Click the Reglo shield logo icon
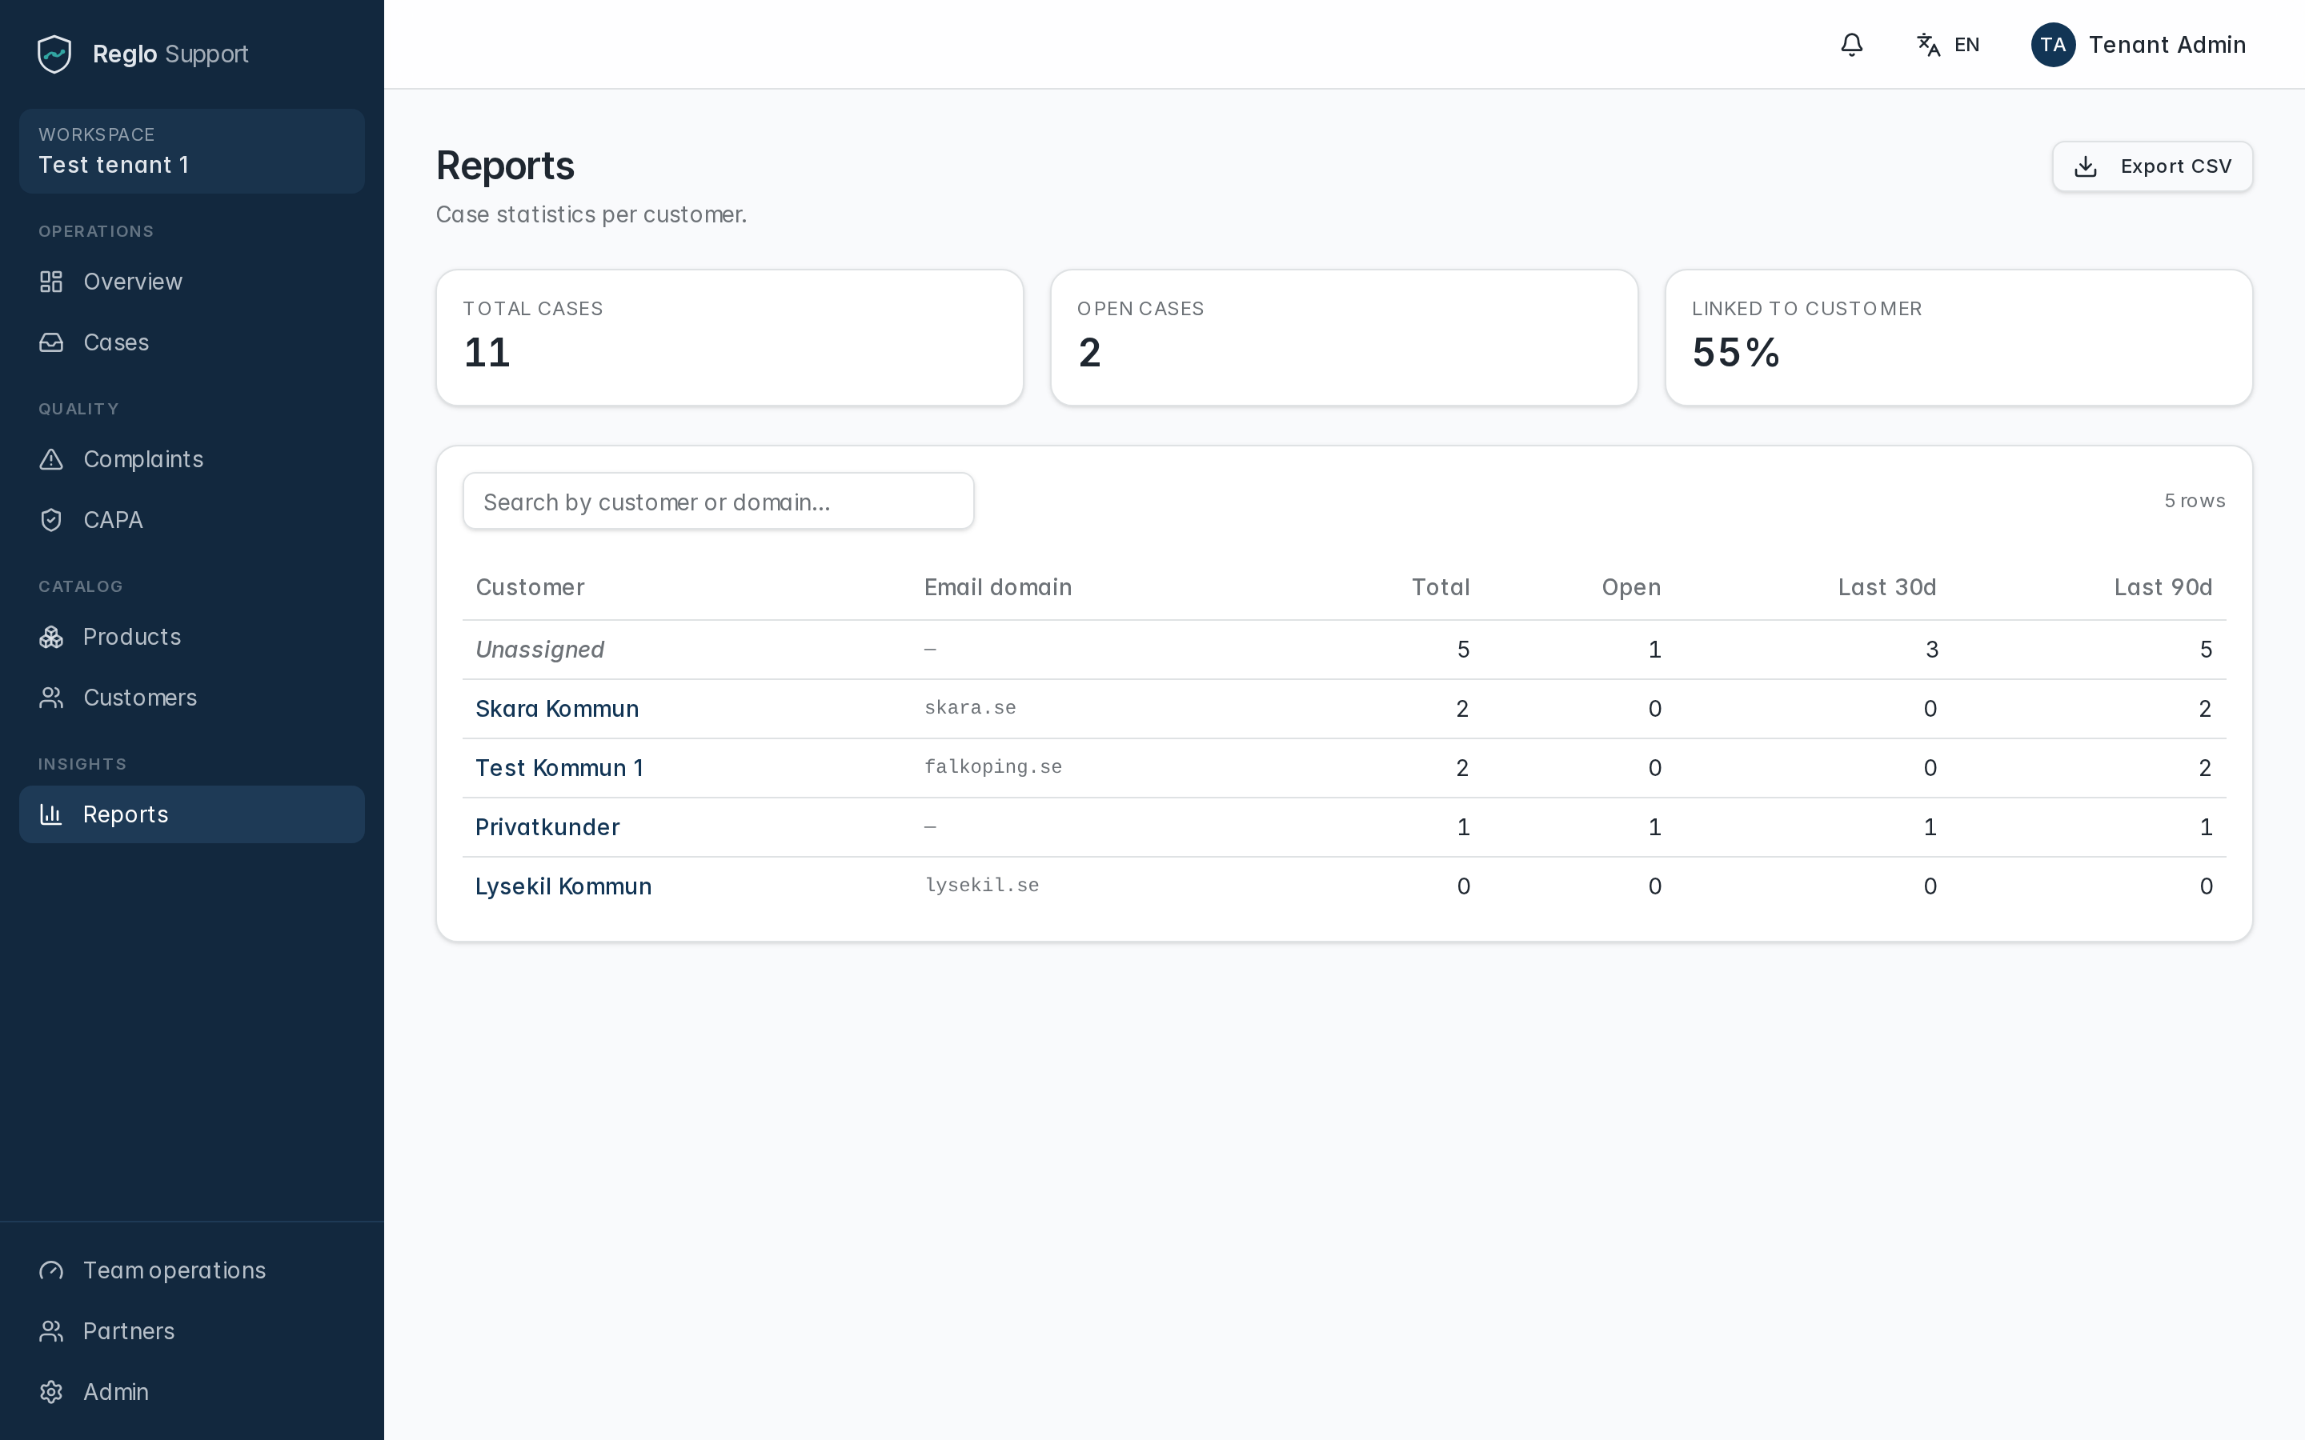 [x=54, y=54]
